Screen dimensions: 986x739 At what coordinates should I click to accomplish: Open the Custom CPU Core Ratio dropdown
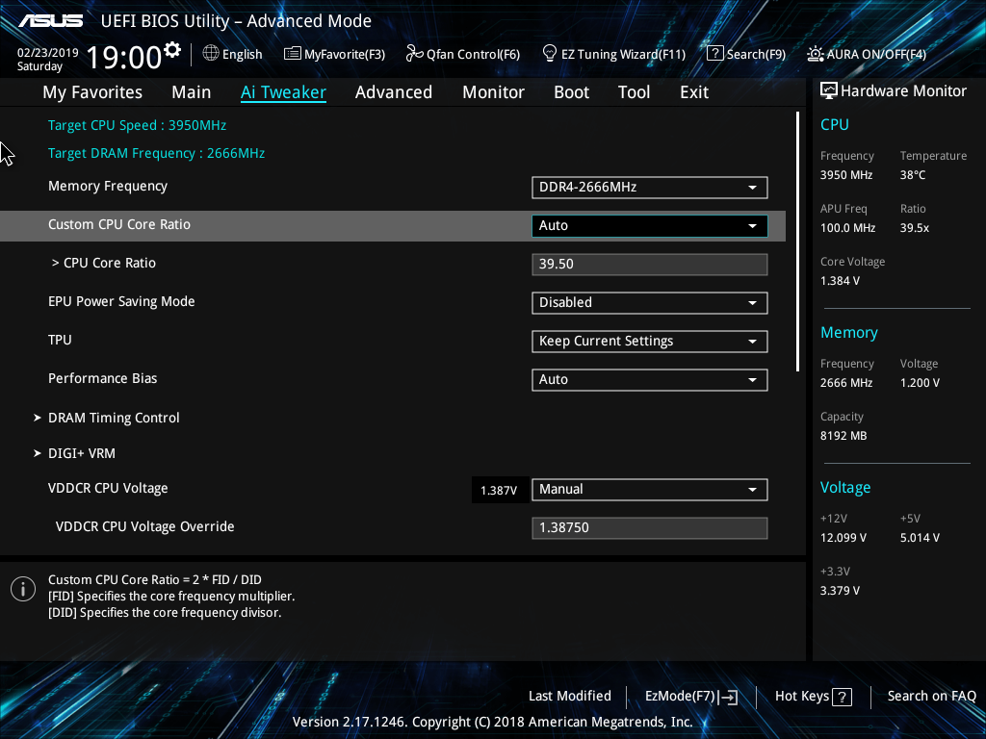point(650,225)
